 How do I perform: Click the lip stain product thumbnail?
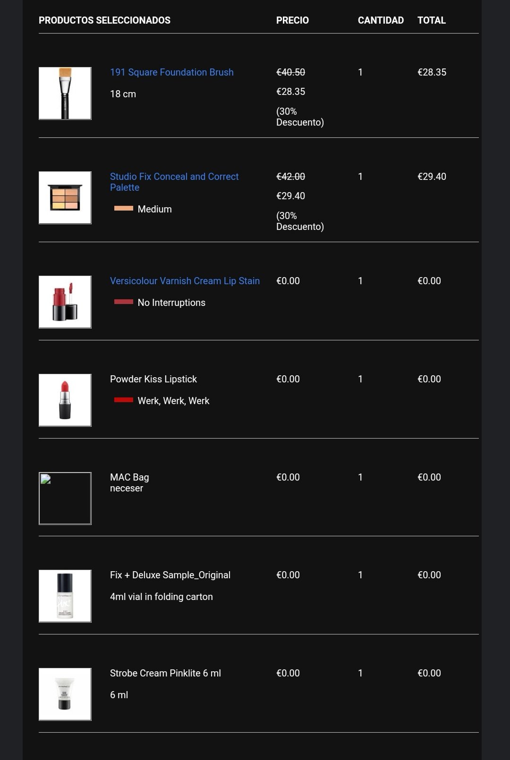click(x=65, y=302)
